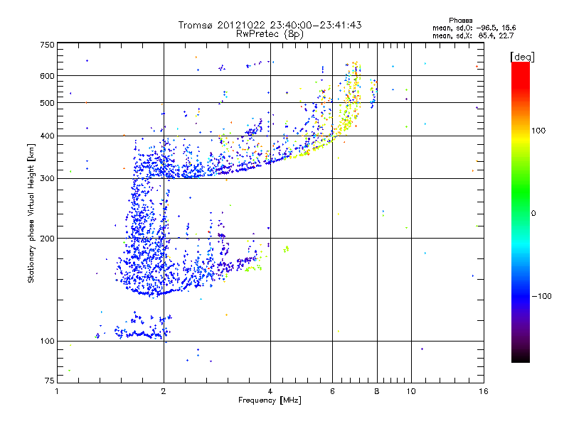569x426 pixels.
Task: Click the y-axis tick label '500'
Action: pos(47,103)
